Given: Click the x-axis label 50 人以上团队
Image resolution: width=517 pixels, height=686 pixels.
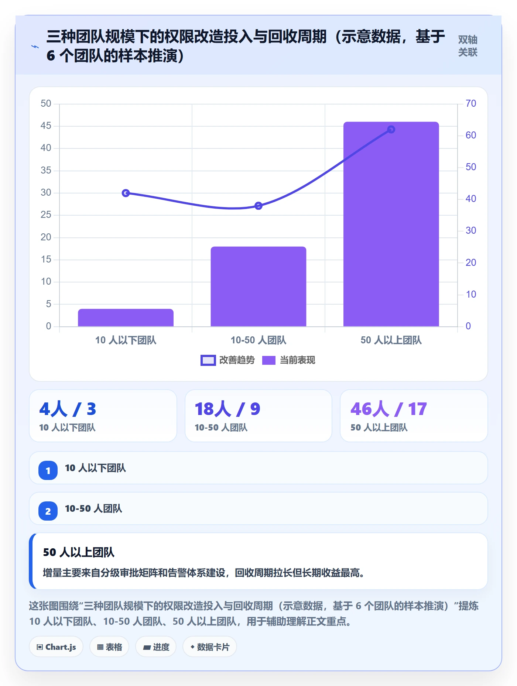Looking at the screenshot, I should point(391,340).
